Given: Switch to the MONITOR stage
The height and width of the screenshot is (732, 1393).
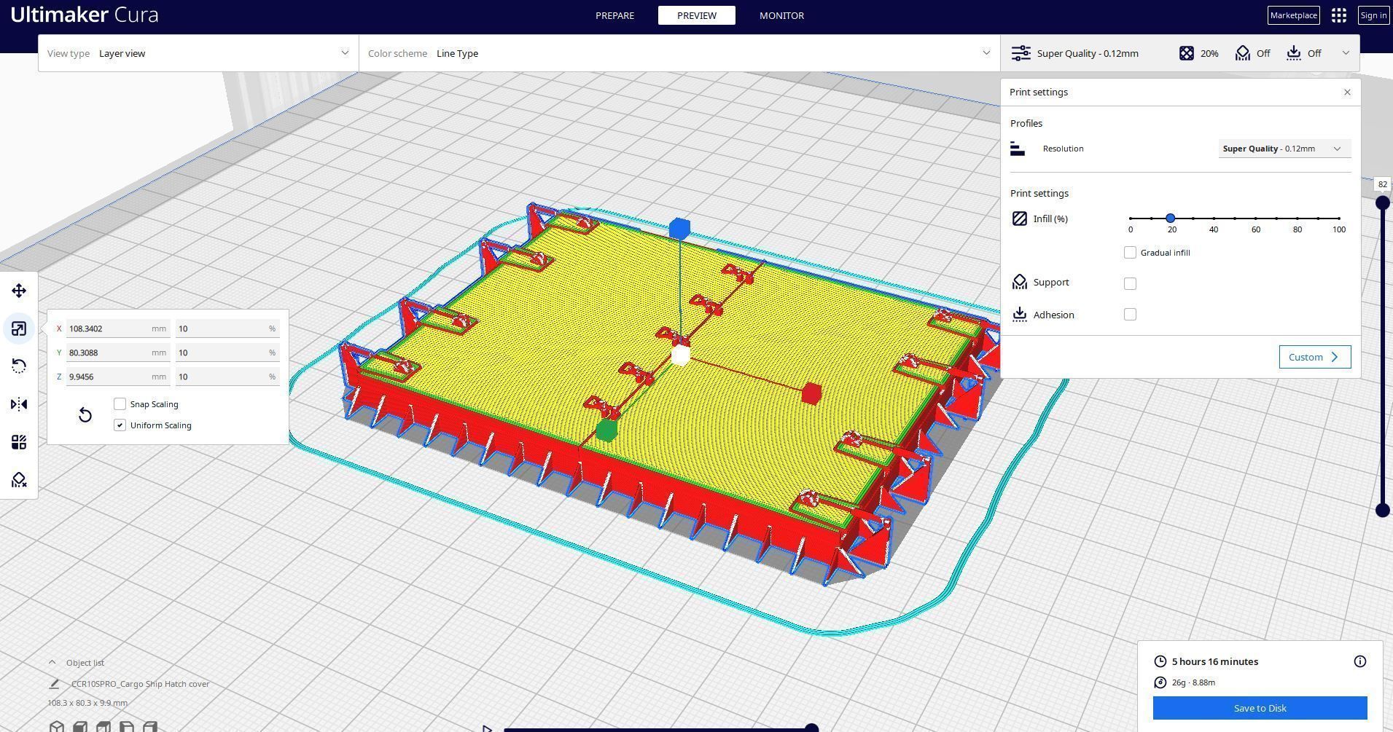Looking at the screenshot, I should (781, 15).
